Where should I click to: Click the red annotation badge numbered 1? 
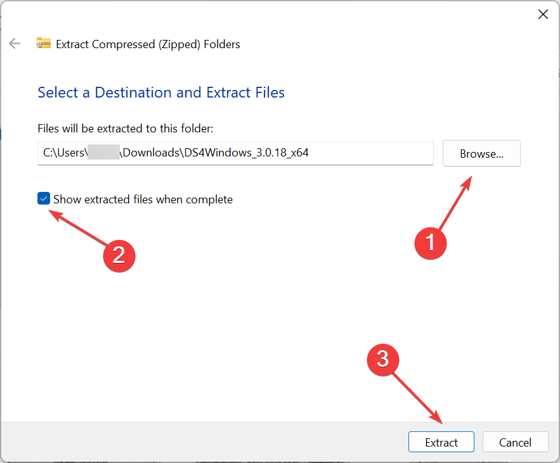[431, 242]
